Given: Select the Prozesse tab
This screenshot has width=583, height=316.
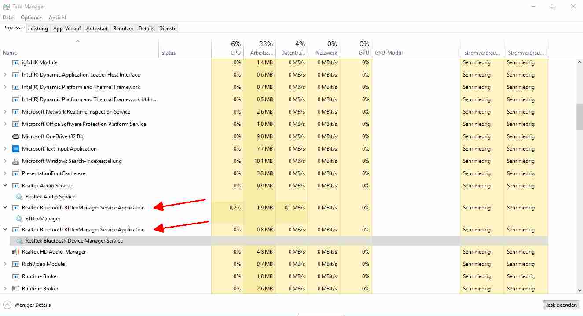Looking at the screenshot, I should coord(13,28).
